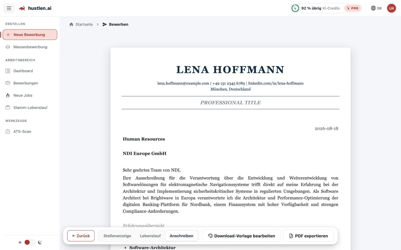Toggle the light/dark theme switch
The width and height of the screenshot is (401, 250).
[30, 242]
